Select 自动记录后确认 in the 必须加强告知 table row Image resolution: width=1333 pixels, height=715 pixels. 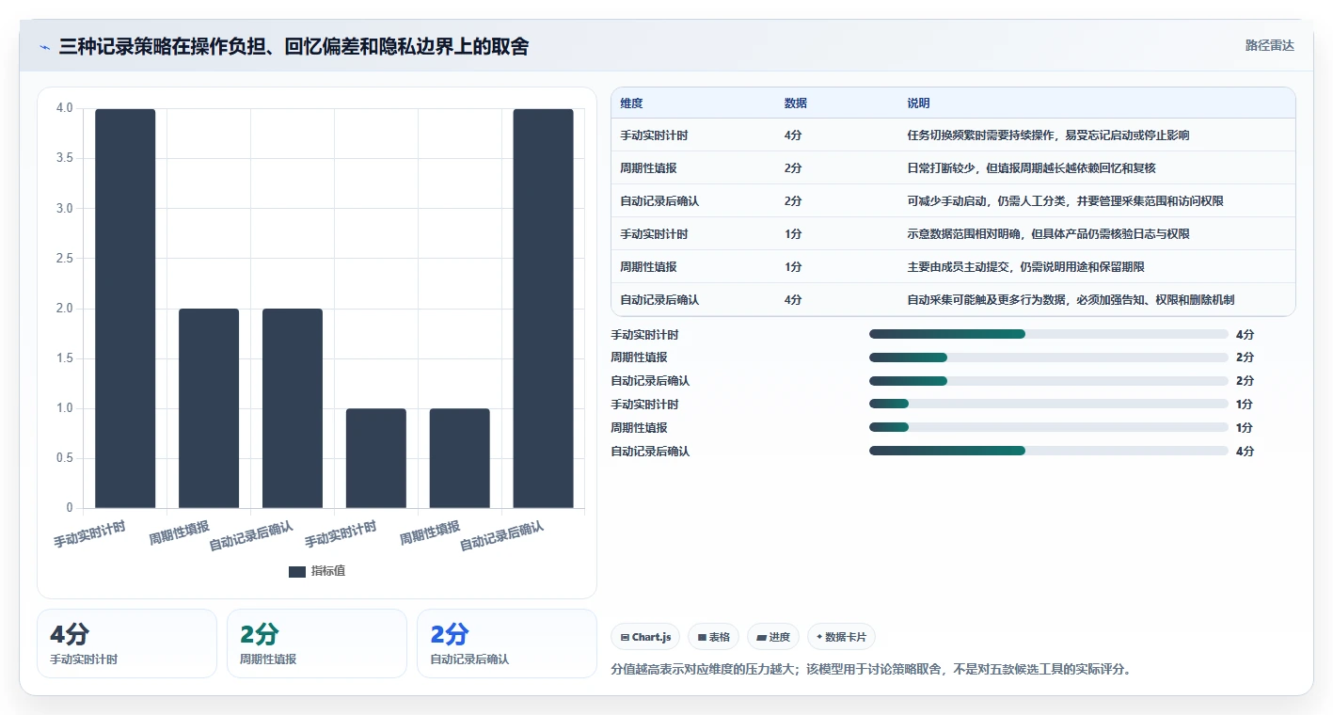659,300
